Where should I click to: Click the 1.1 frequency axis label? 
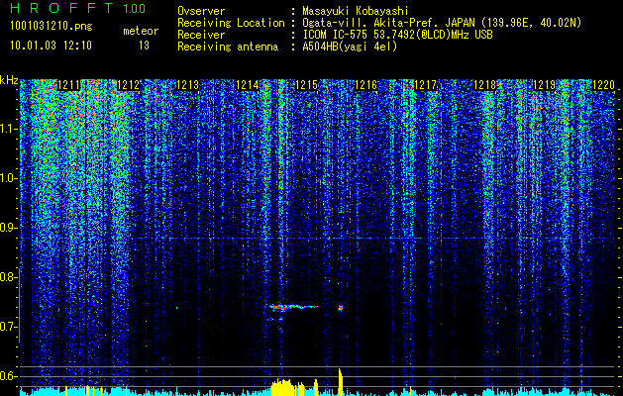(x=9, y=129)
